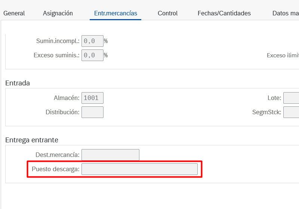
Task: Click the Puesto descarga label text
Action: 56,169
